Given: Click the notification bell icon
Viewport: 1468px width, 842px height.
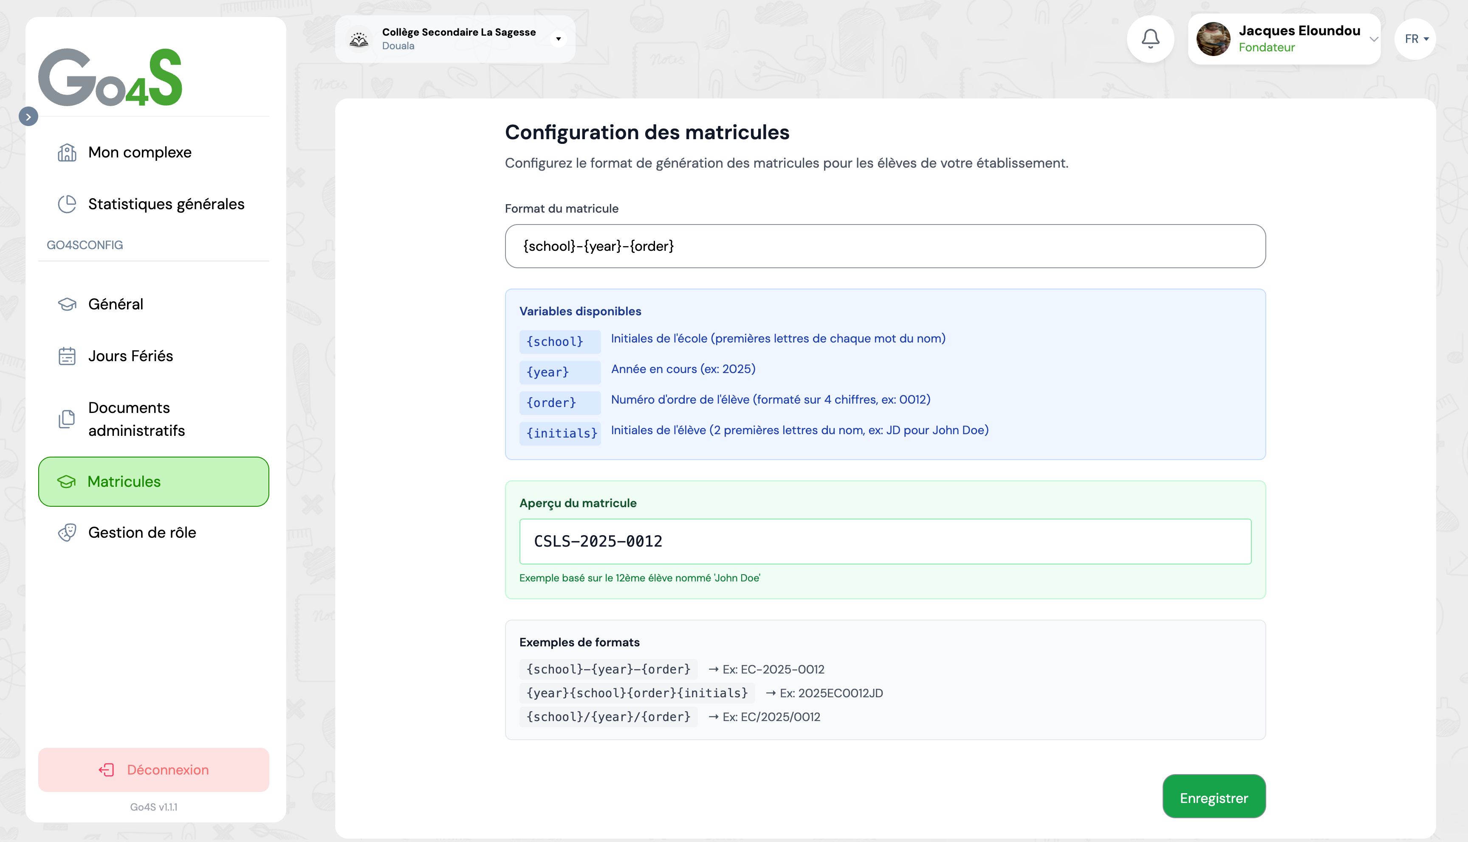Looking at the screenshot, I should 1150,39.
